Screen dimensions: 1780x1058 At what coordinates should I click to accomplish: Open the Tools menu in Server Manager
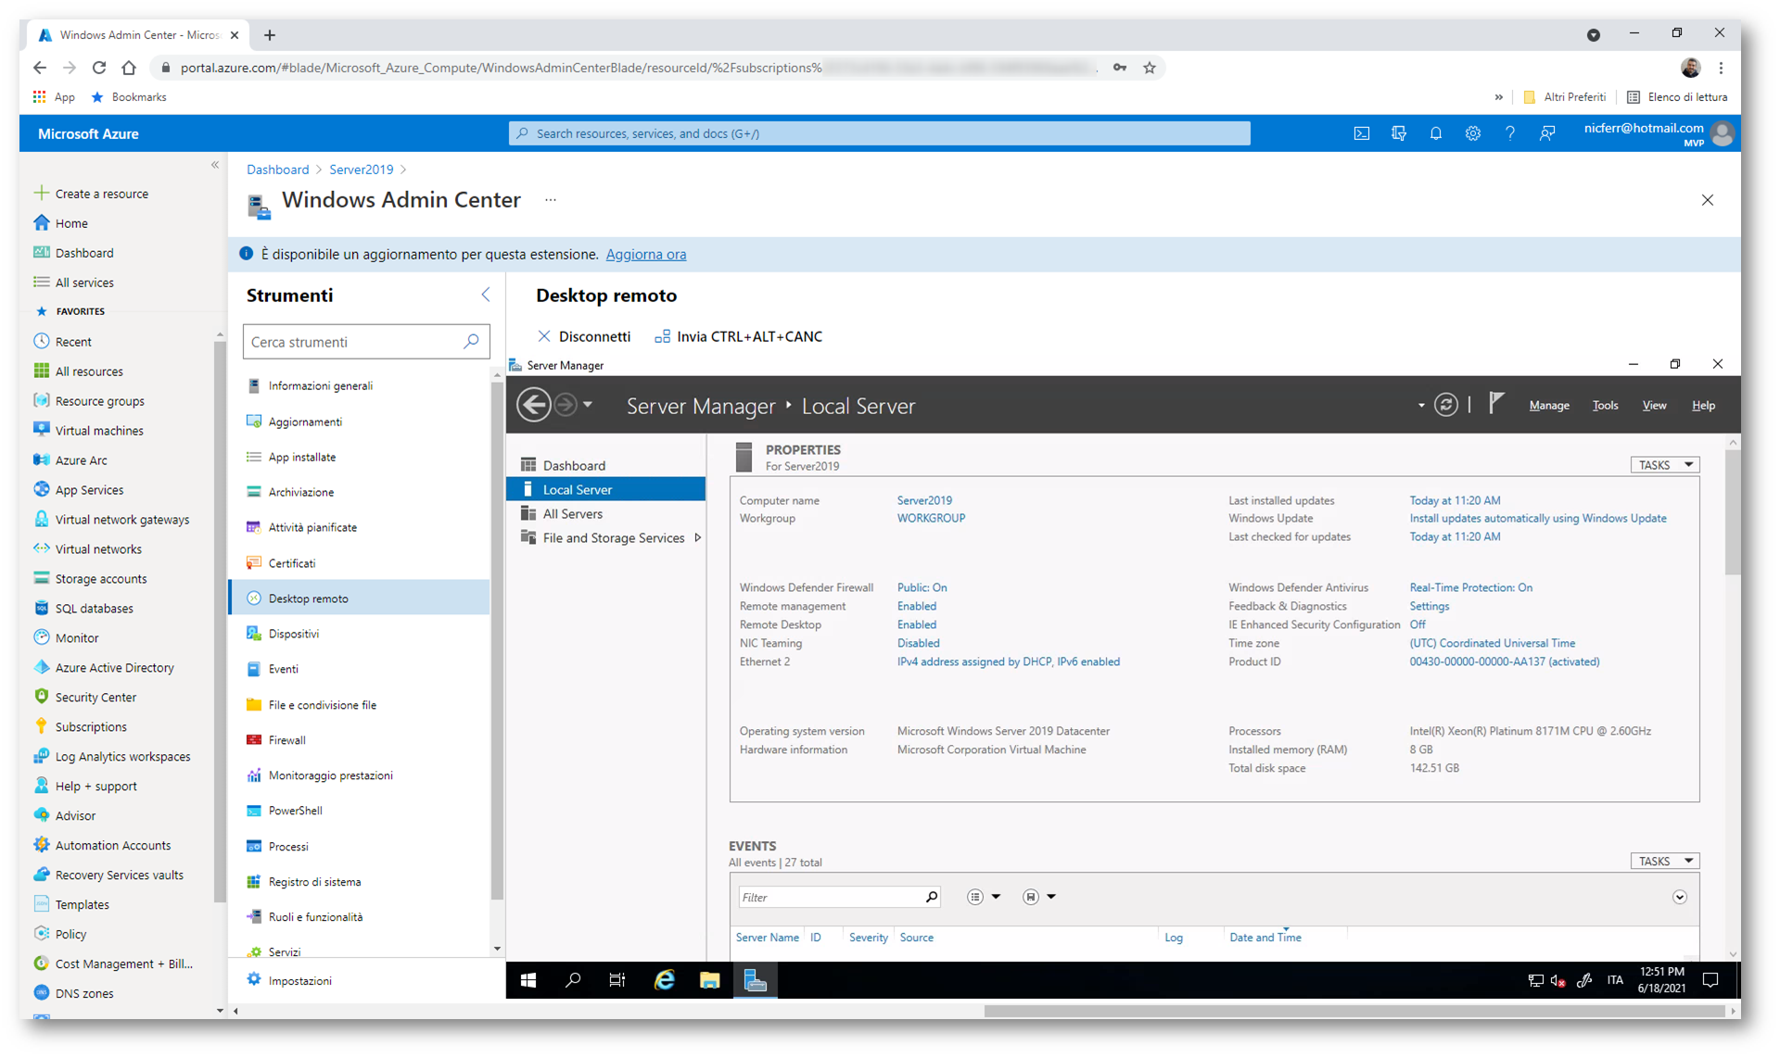tap(1604, 405)
